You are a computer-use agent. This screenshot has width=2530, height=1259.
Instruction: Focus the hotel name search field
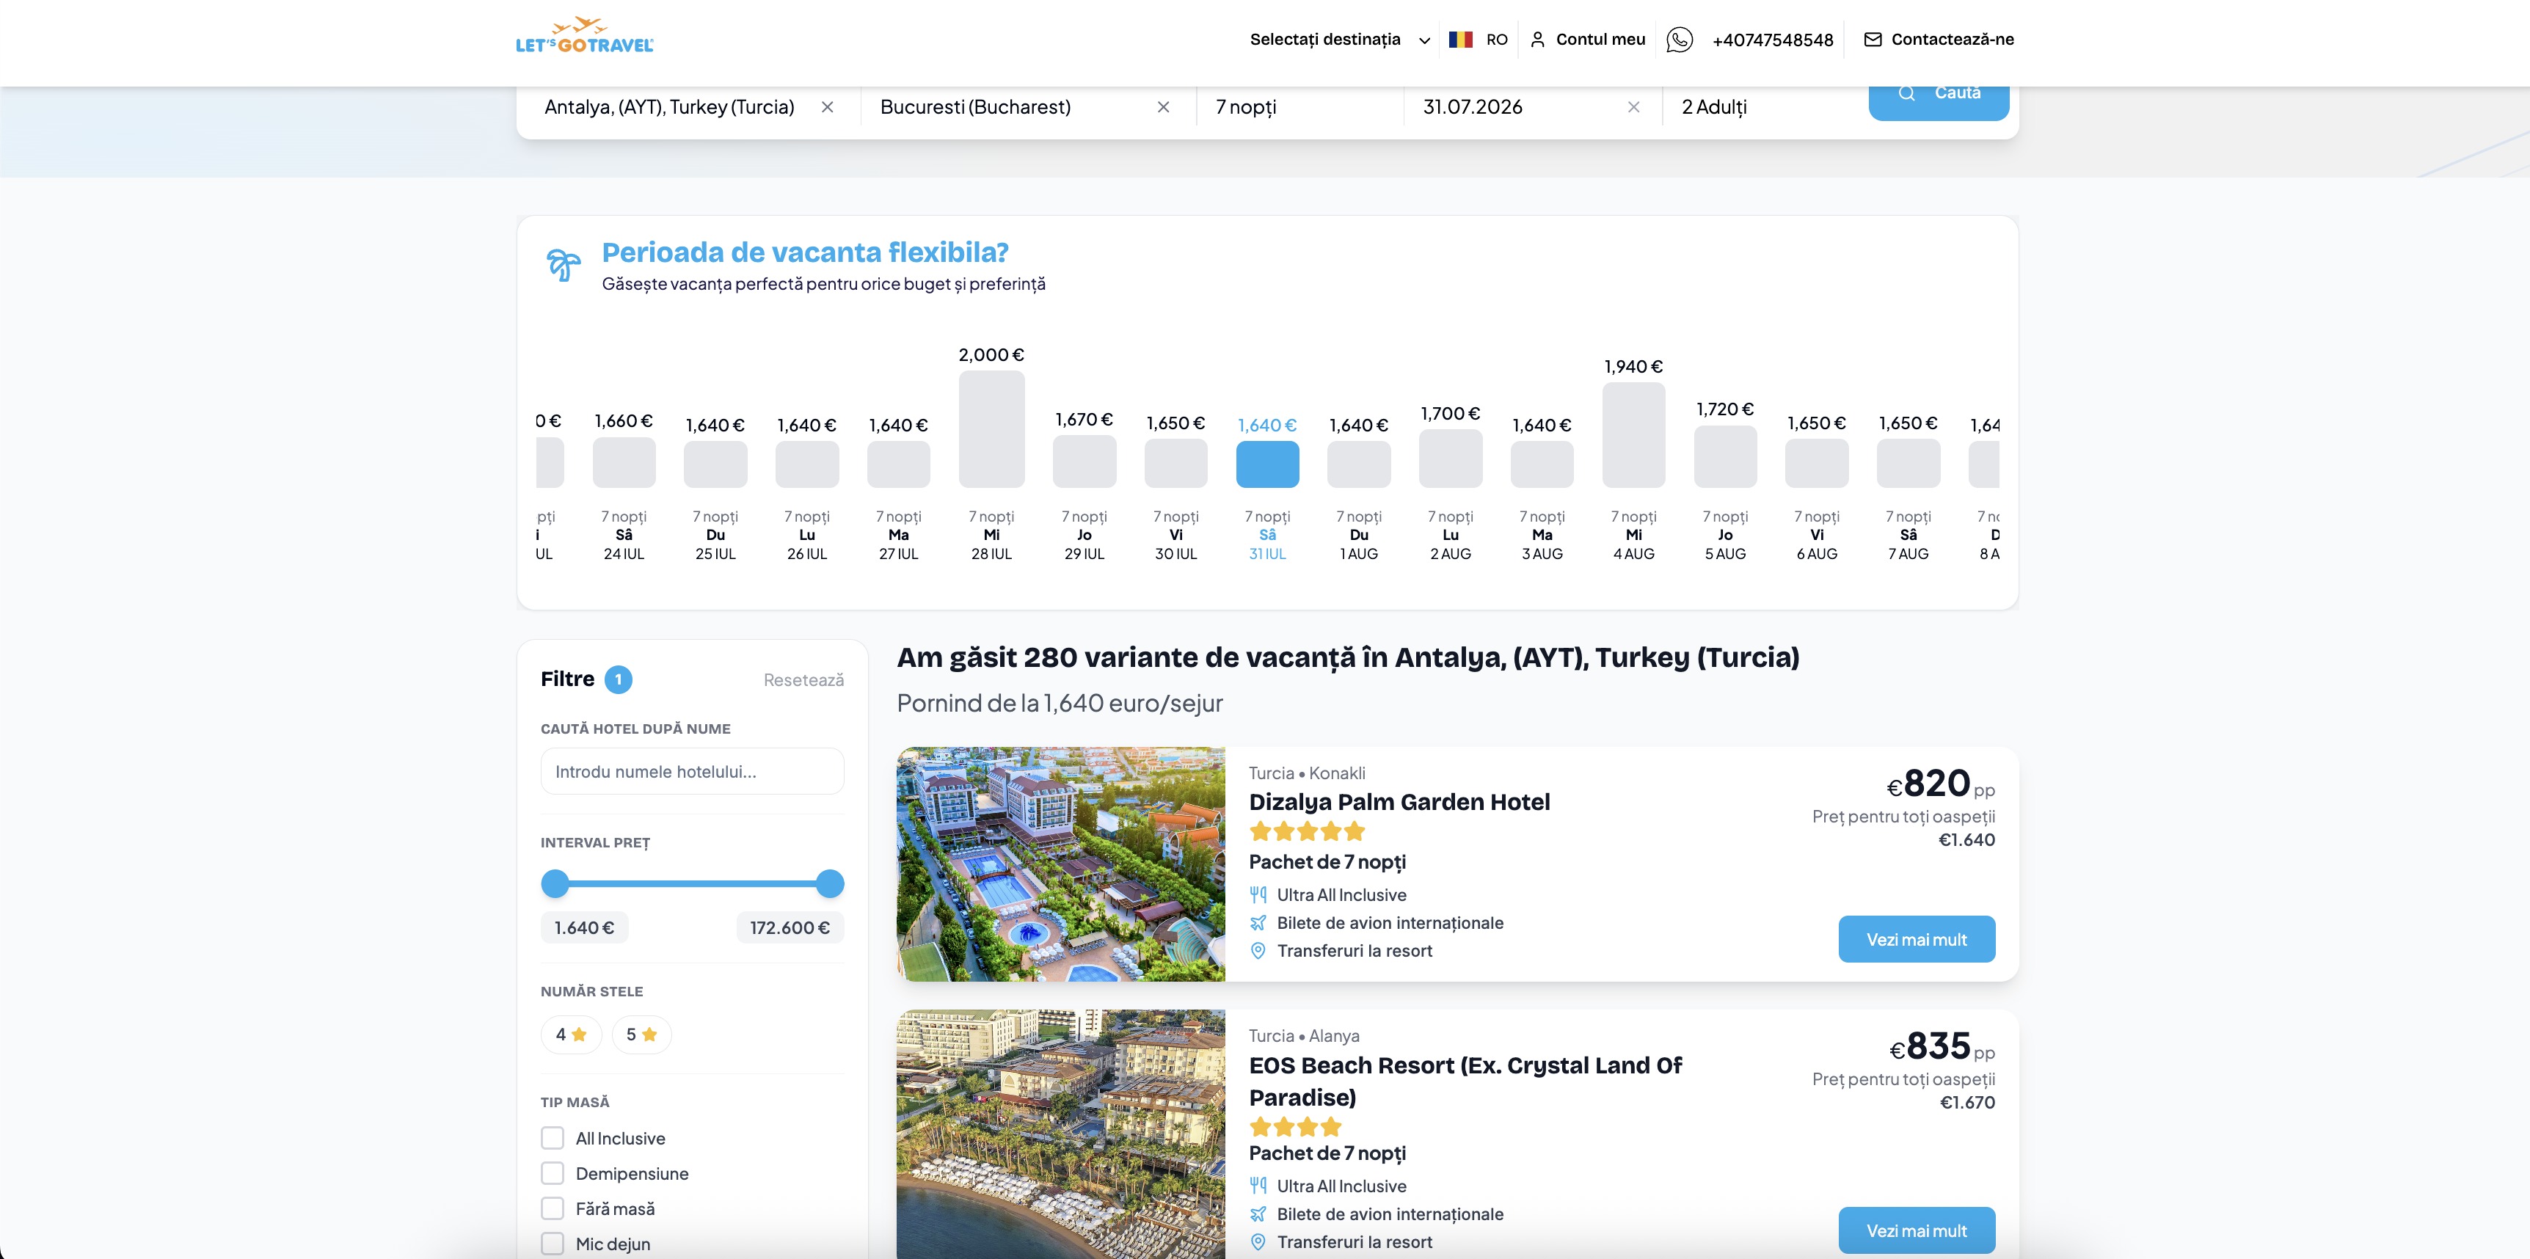pyautogui.click(x=691, y=771)
